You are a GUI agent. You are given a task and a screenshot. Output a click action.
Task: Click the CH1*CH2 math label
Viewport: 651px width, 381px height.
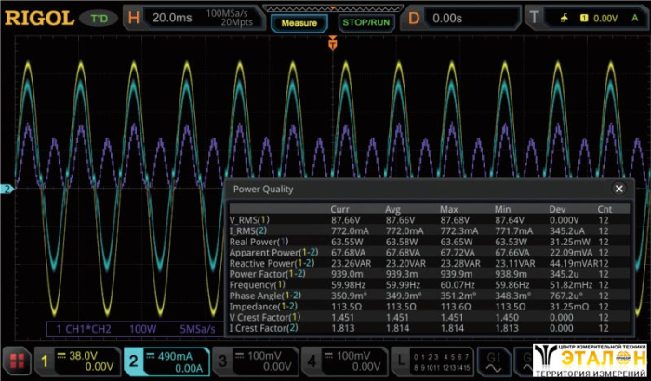click(84, 329)
